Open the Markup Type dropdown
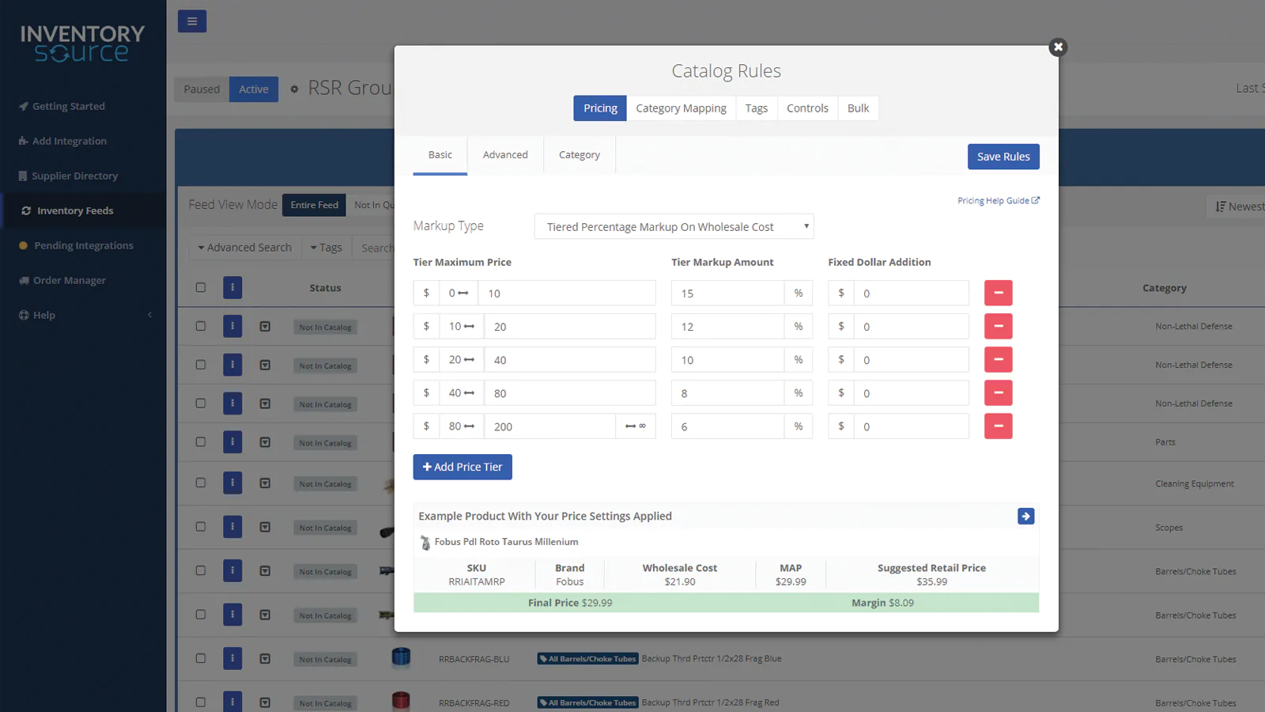The width and height of the screenshot is (1265, 712). (673, 226)
